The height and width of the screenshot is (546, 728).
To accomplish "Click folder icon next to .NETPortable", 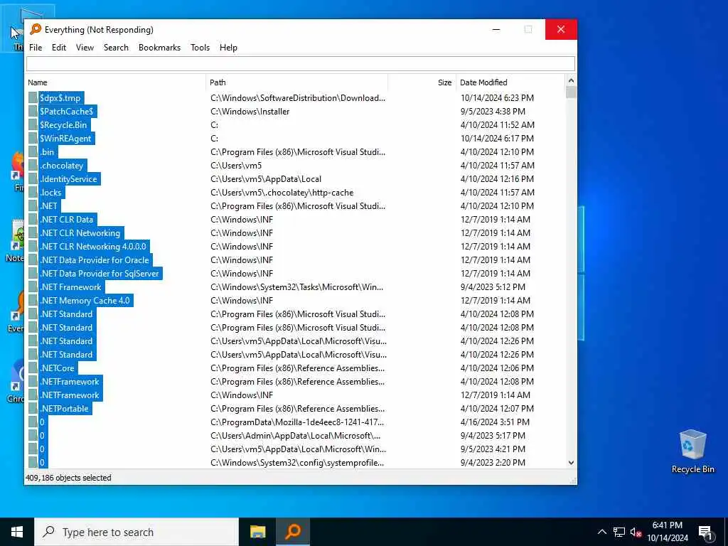I will [x=33, y=409].
